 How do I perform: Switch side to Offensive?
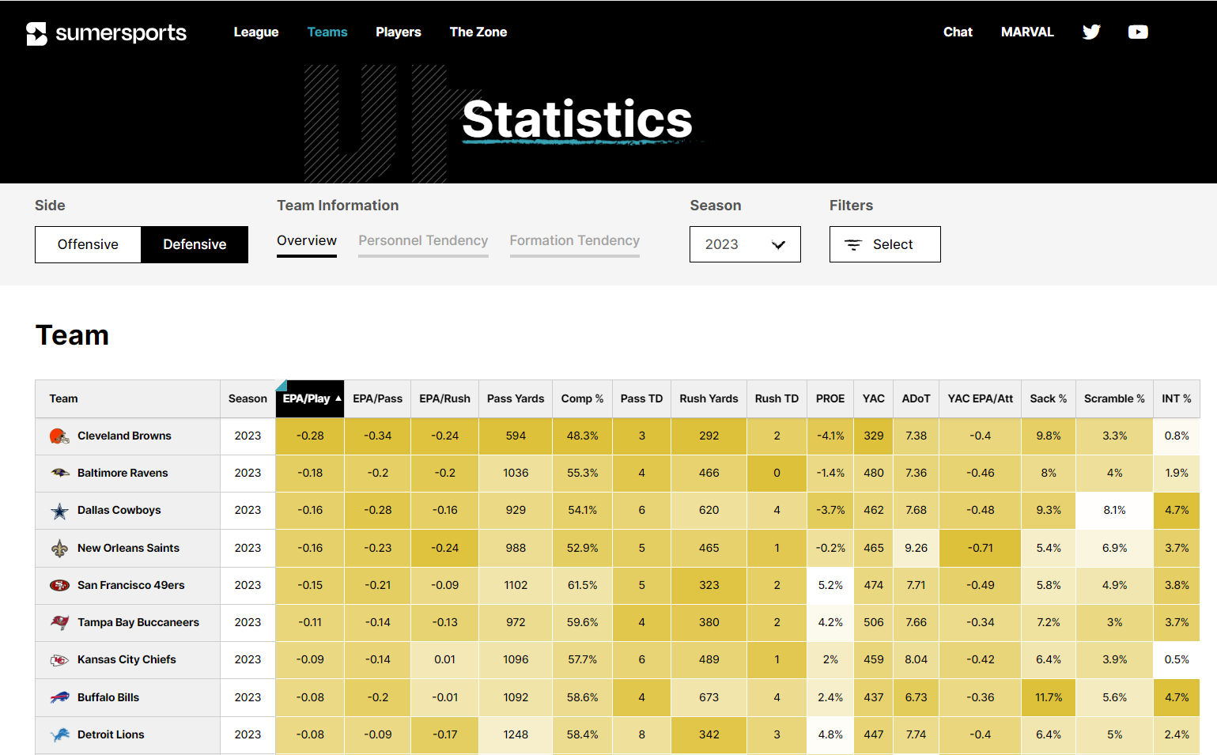(x=88, y=244)
